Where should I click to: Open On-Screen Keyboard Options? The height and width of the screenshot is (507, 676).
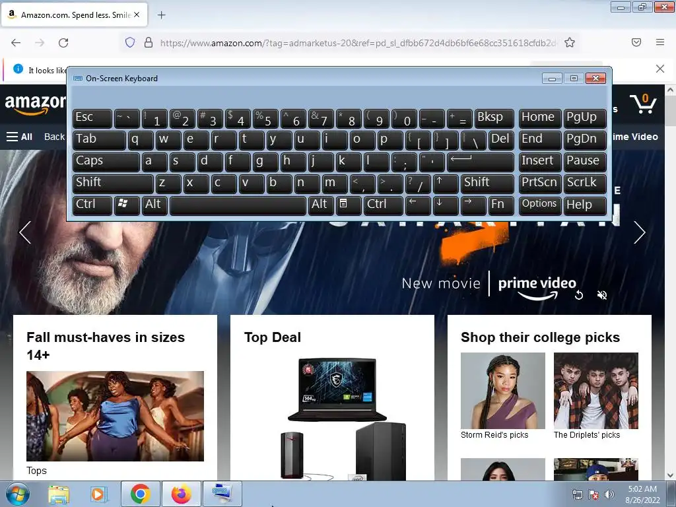coord(540,205)
